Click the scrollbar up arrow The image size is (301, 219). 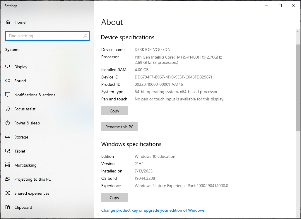(298, 31)
